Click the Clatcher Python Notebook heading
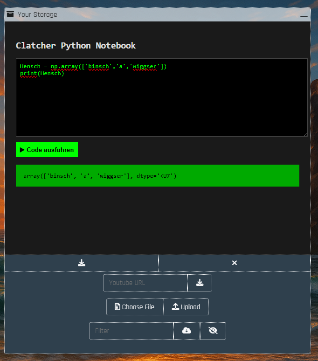Screen dimensions: 318x361 click(76, 46)
